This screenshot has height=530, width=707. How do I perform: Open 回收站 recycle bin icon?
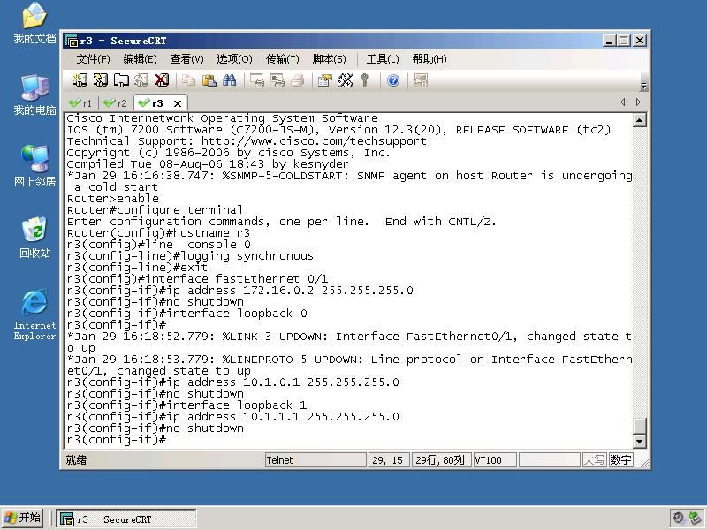pos(34,238)
